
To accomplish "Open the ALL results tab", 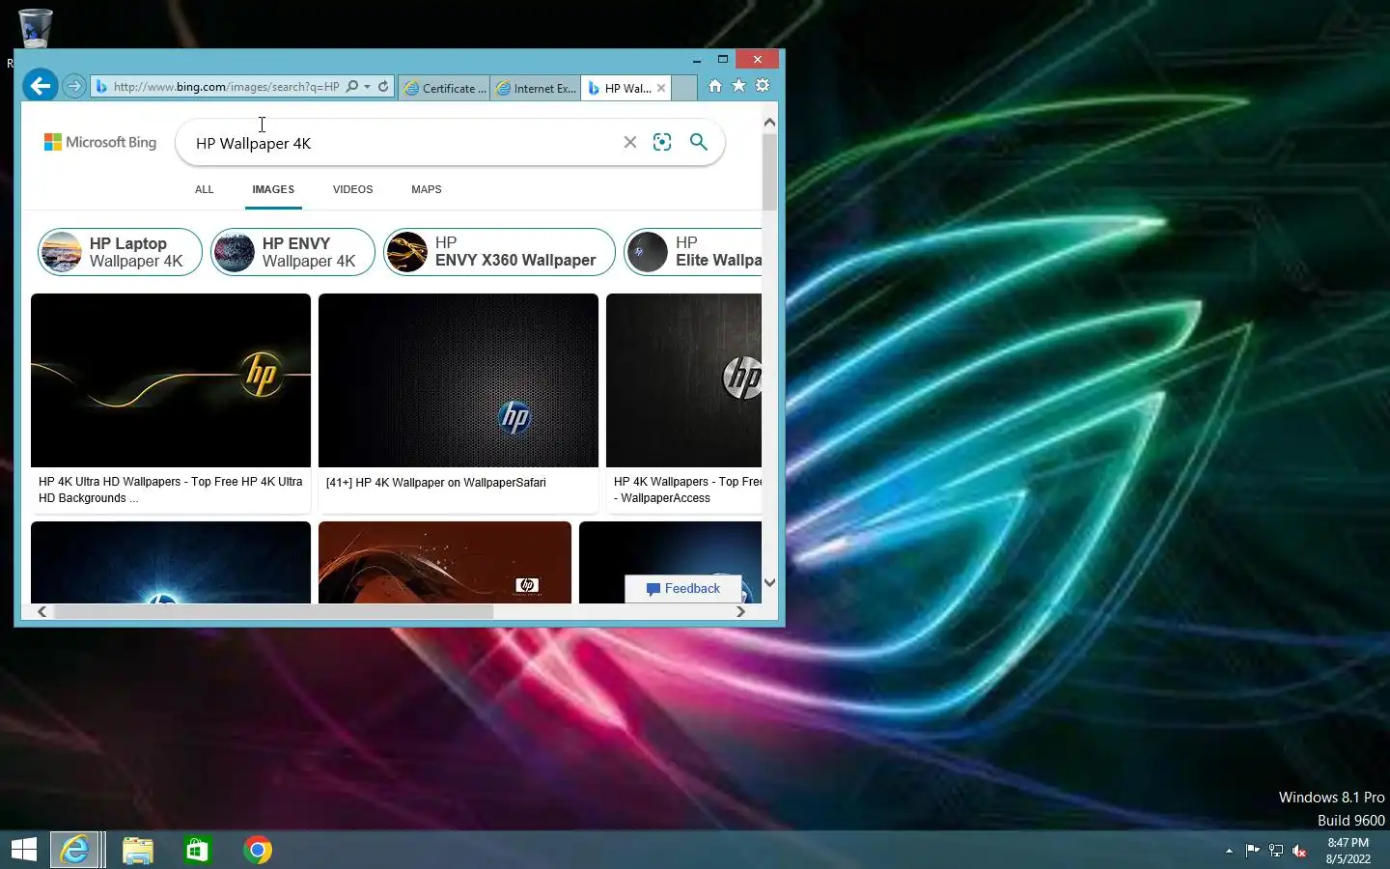I will 204,189.
